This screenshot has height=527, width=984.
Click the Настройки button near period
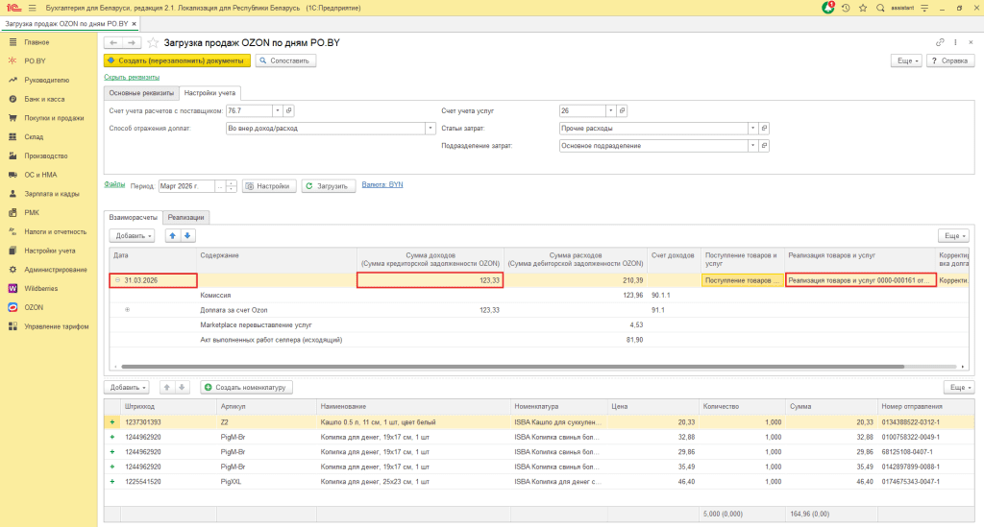[x=269, y=186]
